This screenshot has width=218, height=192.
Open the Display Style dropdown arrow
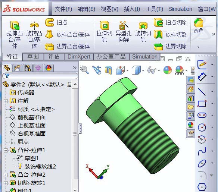pos(143,70)
